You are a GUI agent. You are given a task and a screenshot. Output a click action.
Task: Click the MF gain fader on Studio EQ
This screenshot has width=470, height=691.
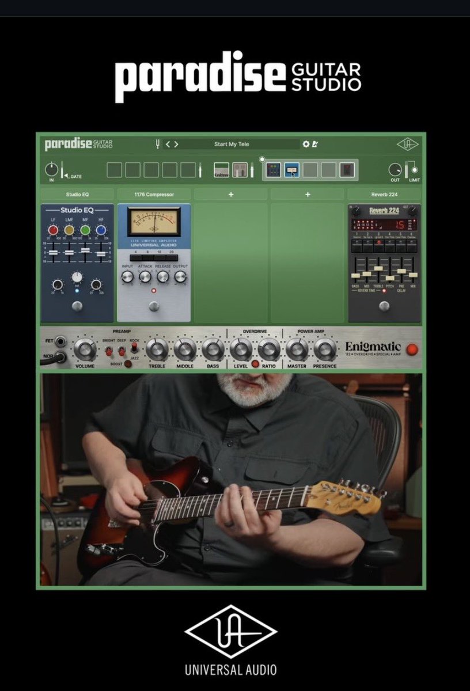[85, 250]
